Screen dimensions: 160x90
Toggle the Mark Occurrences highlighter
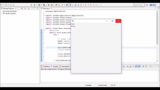(70, 5)
